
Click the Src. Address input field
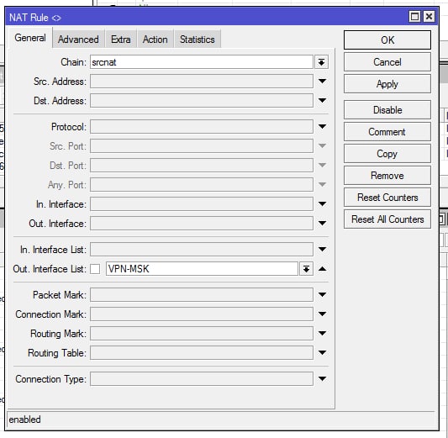[202, 82]
